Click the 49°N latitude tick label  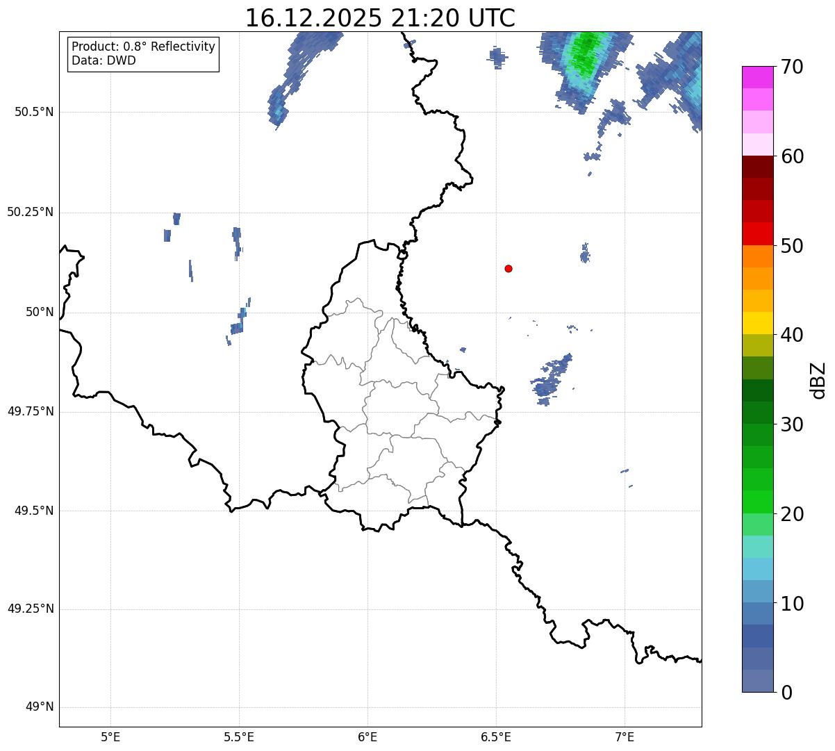[x=39, y=707]
